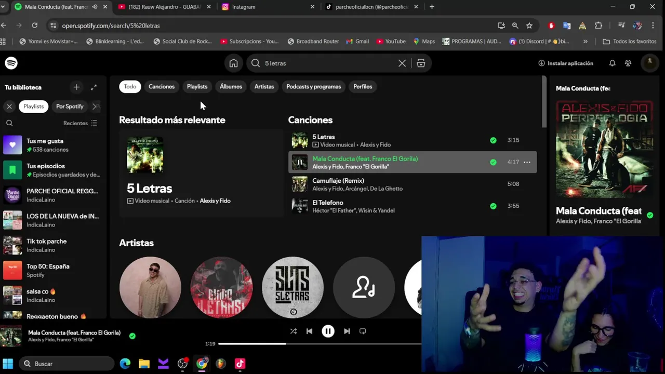
Task: Open more options for Mala Conducta row
Action: 527,162
